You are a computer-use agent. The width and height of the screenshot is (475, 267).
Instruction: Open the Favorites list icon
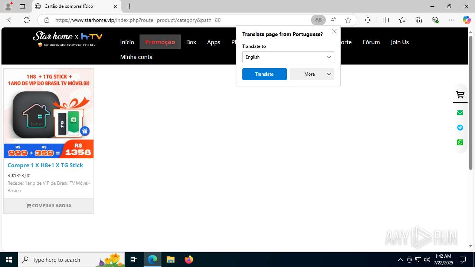coord(402,20)
